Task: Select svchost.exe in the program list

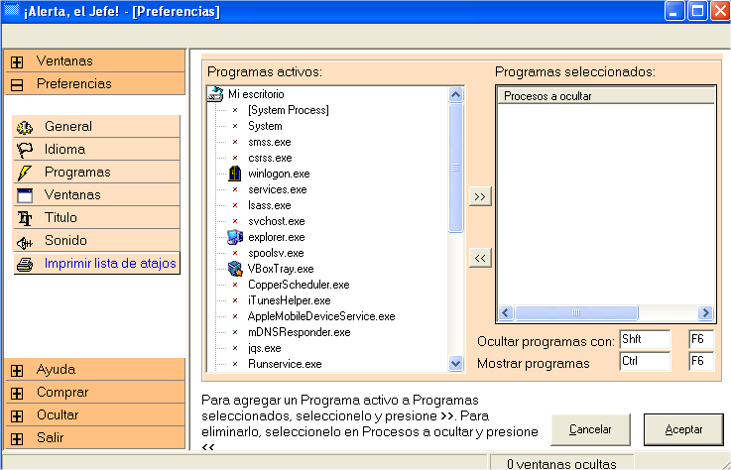Action: click(x=277, y=221)
